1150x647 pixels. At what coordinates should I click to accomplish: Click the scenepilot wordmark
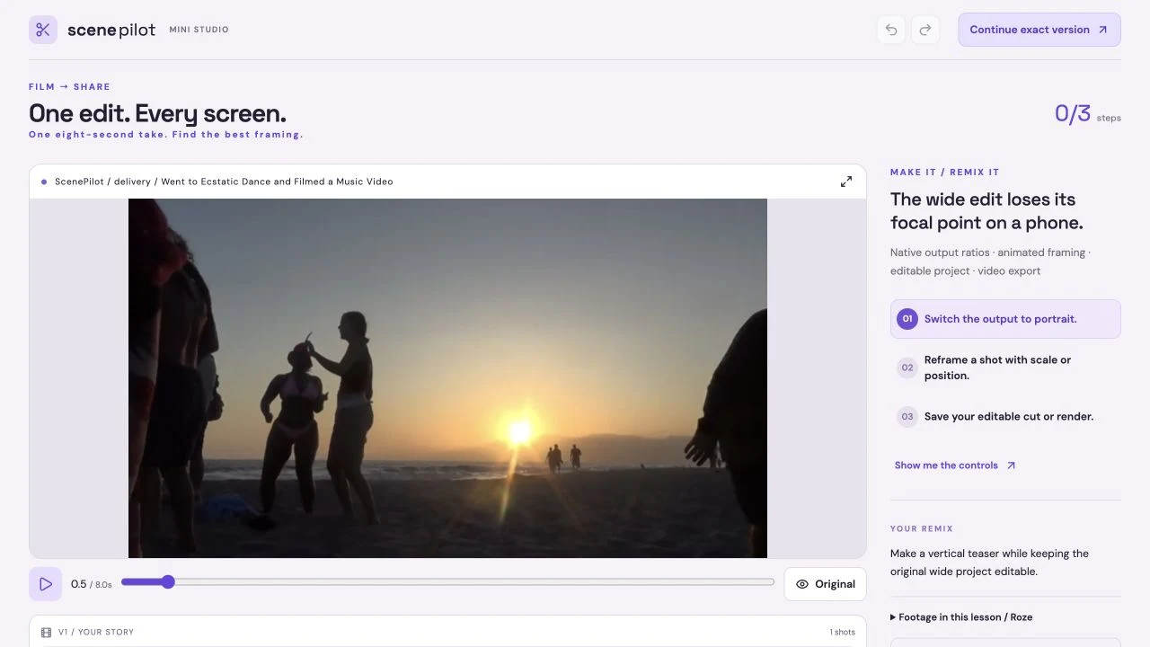click(x=111, y=30)
